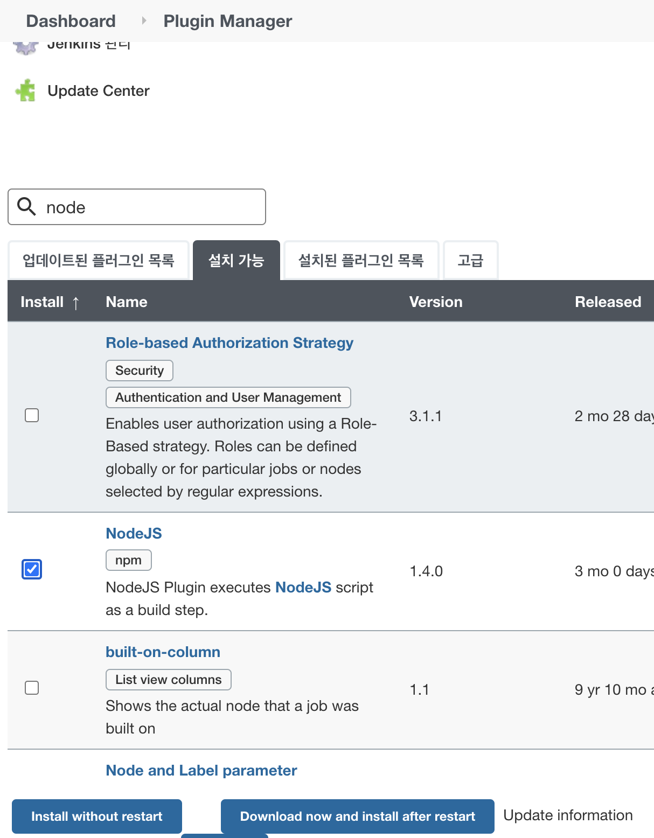The height and width of the screenshot is (838, 654).
Task: Open the 설치된 플러그인 목록 tab
Action: (361, 261)
